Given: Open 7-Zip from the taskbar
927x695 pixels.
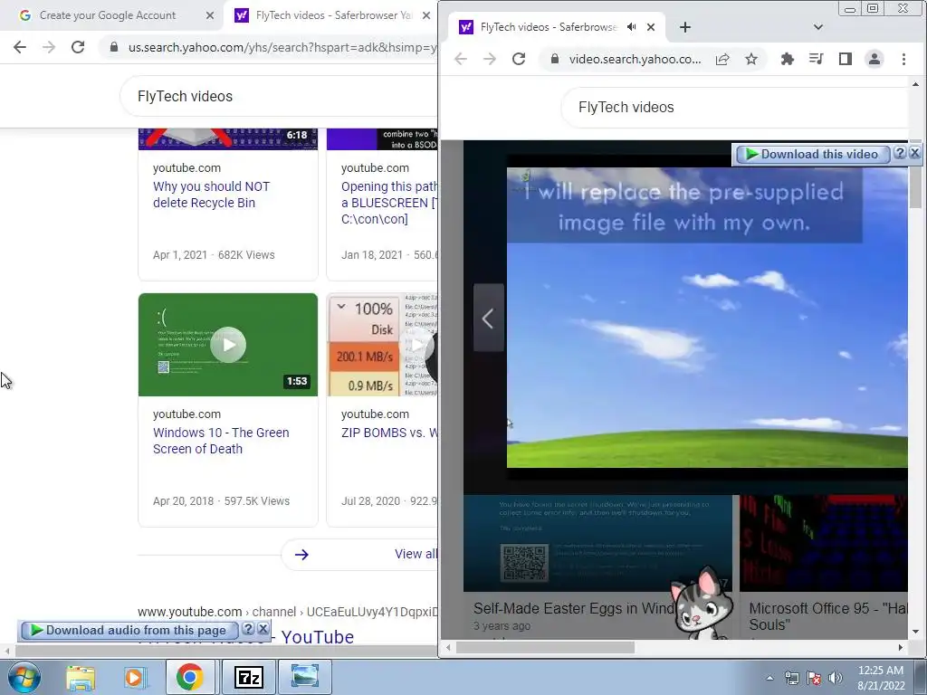Looking at the screenshot, I should pos(248,677).
